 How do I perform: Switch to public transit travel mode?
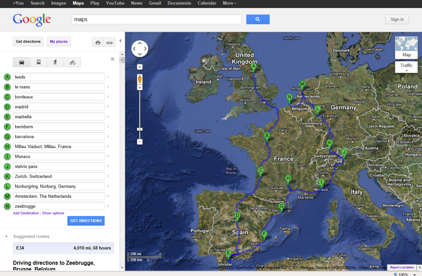point(38,62)
